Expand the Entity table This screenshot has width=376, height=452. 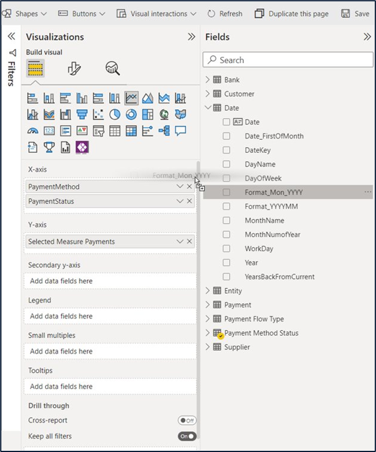207,291
